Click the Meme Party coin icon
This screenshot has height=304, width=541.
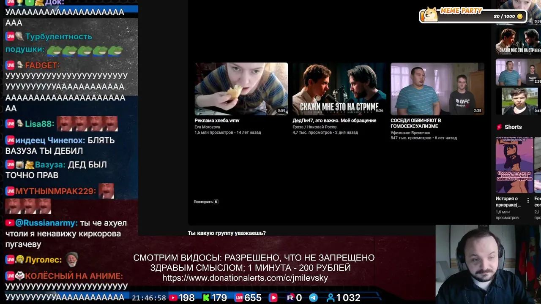520,16
